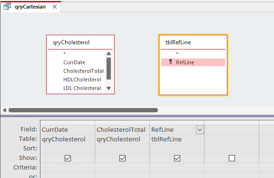Select CholesterolTotal in qryCholesterol field list
274x178 pixels.
83,71
